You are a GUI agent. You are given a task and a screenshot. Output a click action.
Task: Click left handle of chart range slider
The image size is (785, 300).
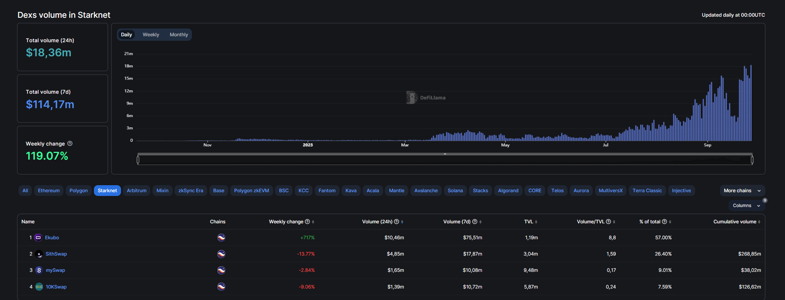[x=138, y=160]
